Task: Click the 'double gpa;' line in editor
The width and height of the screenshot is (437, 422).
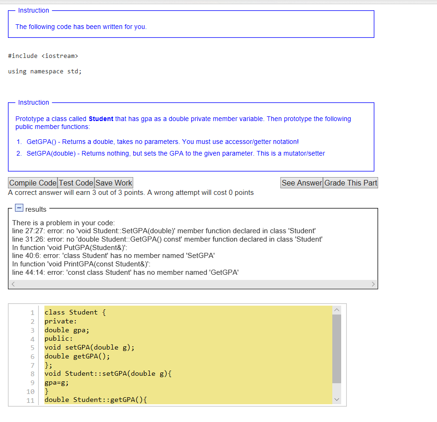Action: (67, 330)
